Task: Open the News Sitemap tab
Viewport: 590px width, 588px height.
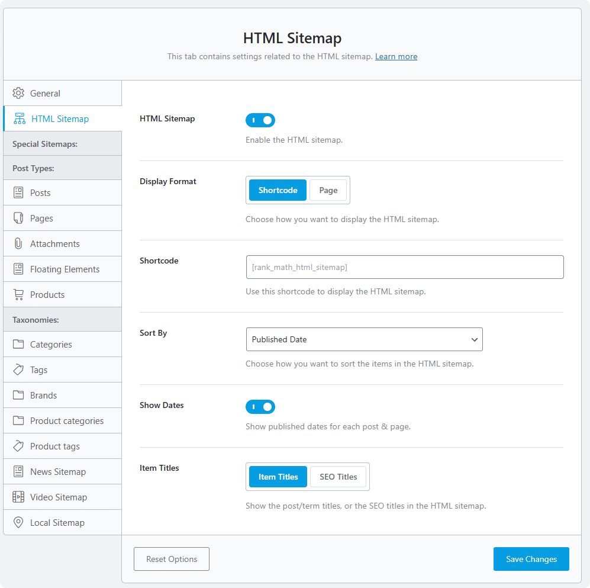Action: (63, 471)
